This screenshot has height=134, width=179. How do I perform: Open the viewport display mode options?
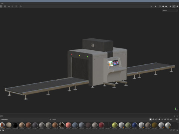[x=160, y=6]
